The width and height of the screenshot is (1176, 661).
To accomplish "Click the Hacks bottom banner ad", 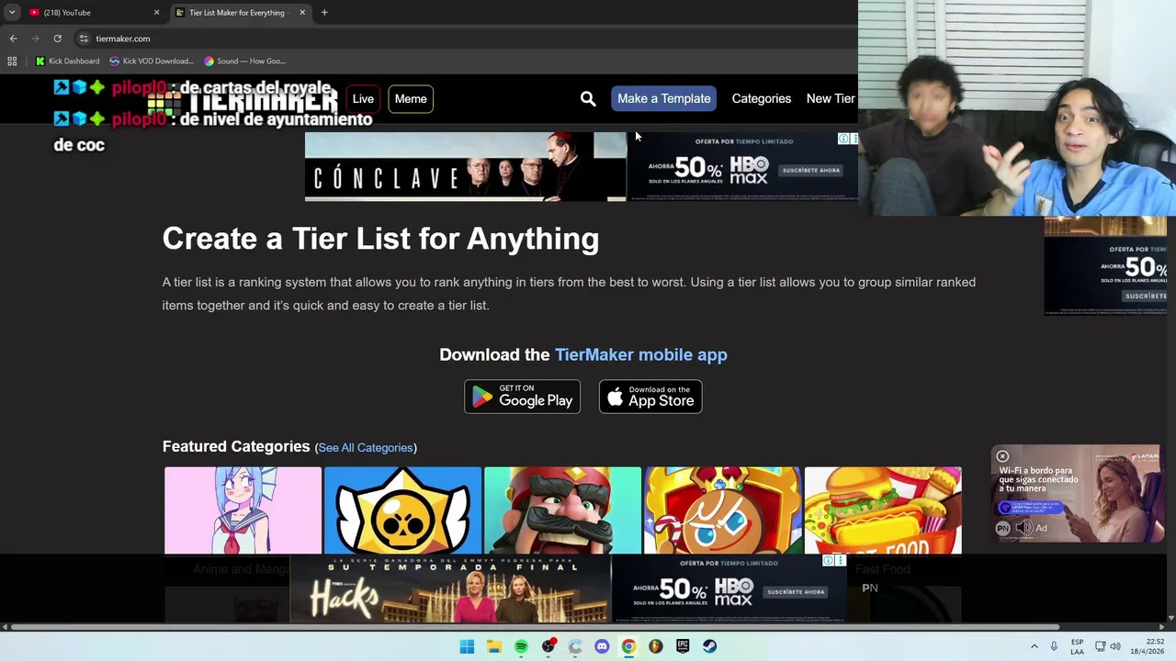I will (x=450, y=589).
